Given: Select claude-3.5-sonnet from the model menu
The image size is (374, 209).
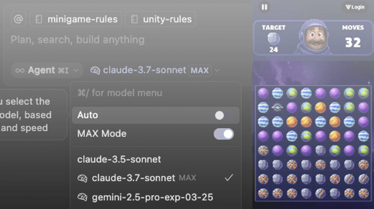Looking at the screenshot, I should pos(119,159).
